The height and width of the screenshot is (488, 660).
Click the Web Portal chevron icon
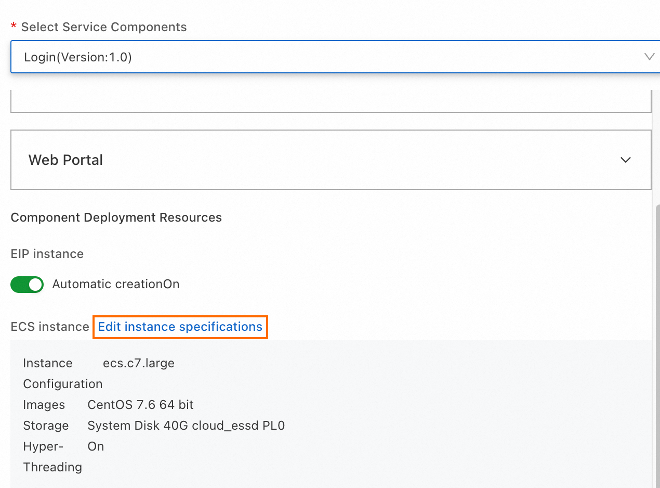point(626,160)
